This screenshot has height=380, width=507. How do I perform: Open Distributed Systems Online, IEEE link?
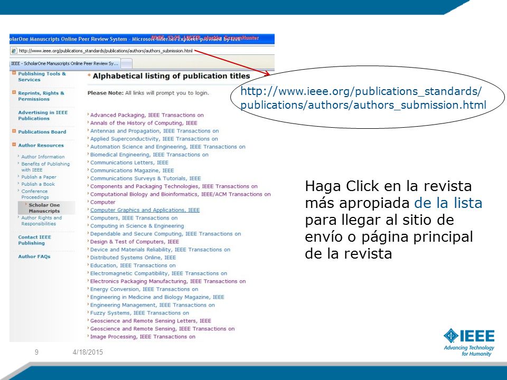coord(133,258)
